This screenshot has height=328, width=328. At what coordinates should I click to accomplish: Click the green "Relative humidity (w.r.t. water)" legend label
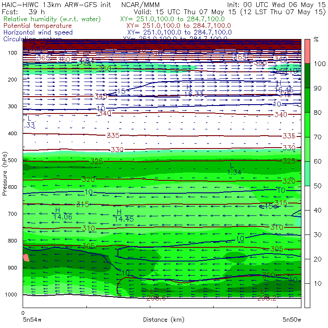click(x=52, y=19)
